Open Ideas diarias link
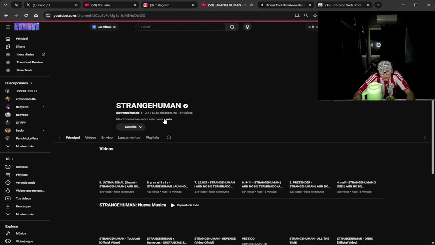The height and width of the screenshot is (245, 435). tap(25, 54)
